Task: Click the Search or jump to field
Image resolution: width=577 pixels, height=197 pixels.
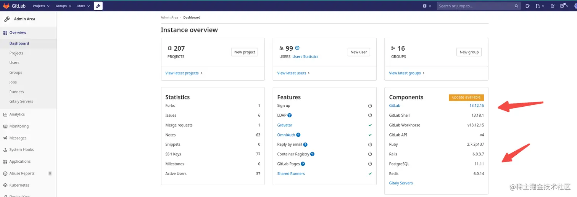Action: click(x=479, y=6)
